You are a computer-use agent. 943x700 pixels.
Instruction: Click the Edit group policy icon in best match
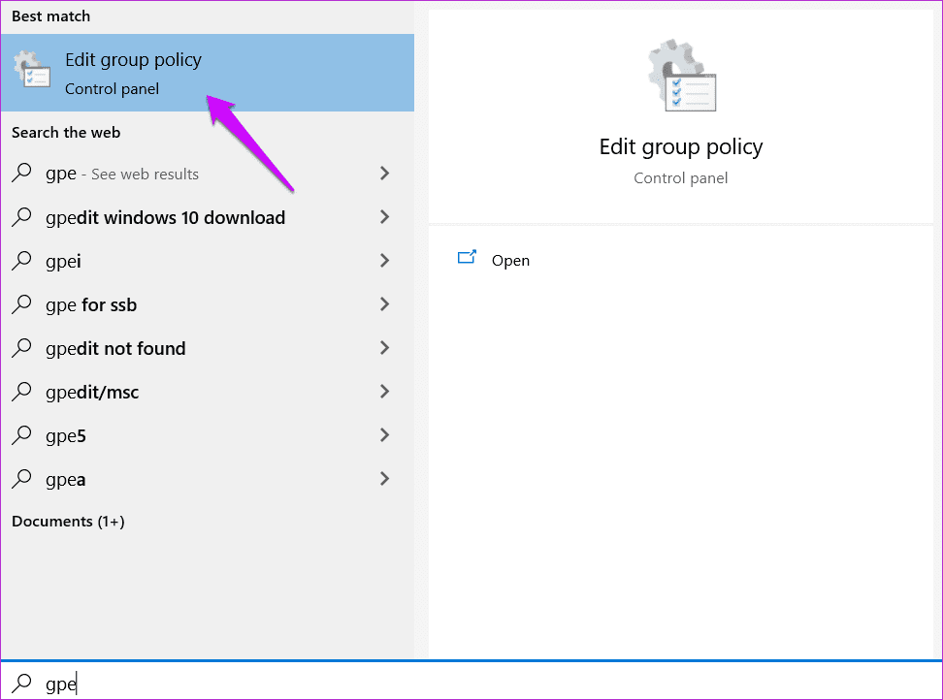pos(32,70)
